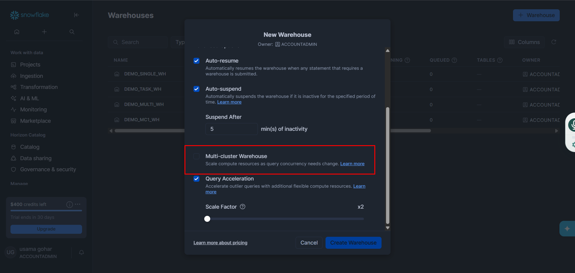Click the Scale Factor help icon
This screenshot has height=273, width=575.
click(x=243, y=207)
